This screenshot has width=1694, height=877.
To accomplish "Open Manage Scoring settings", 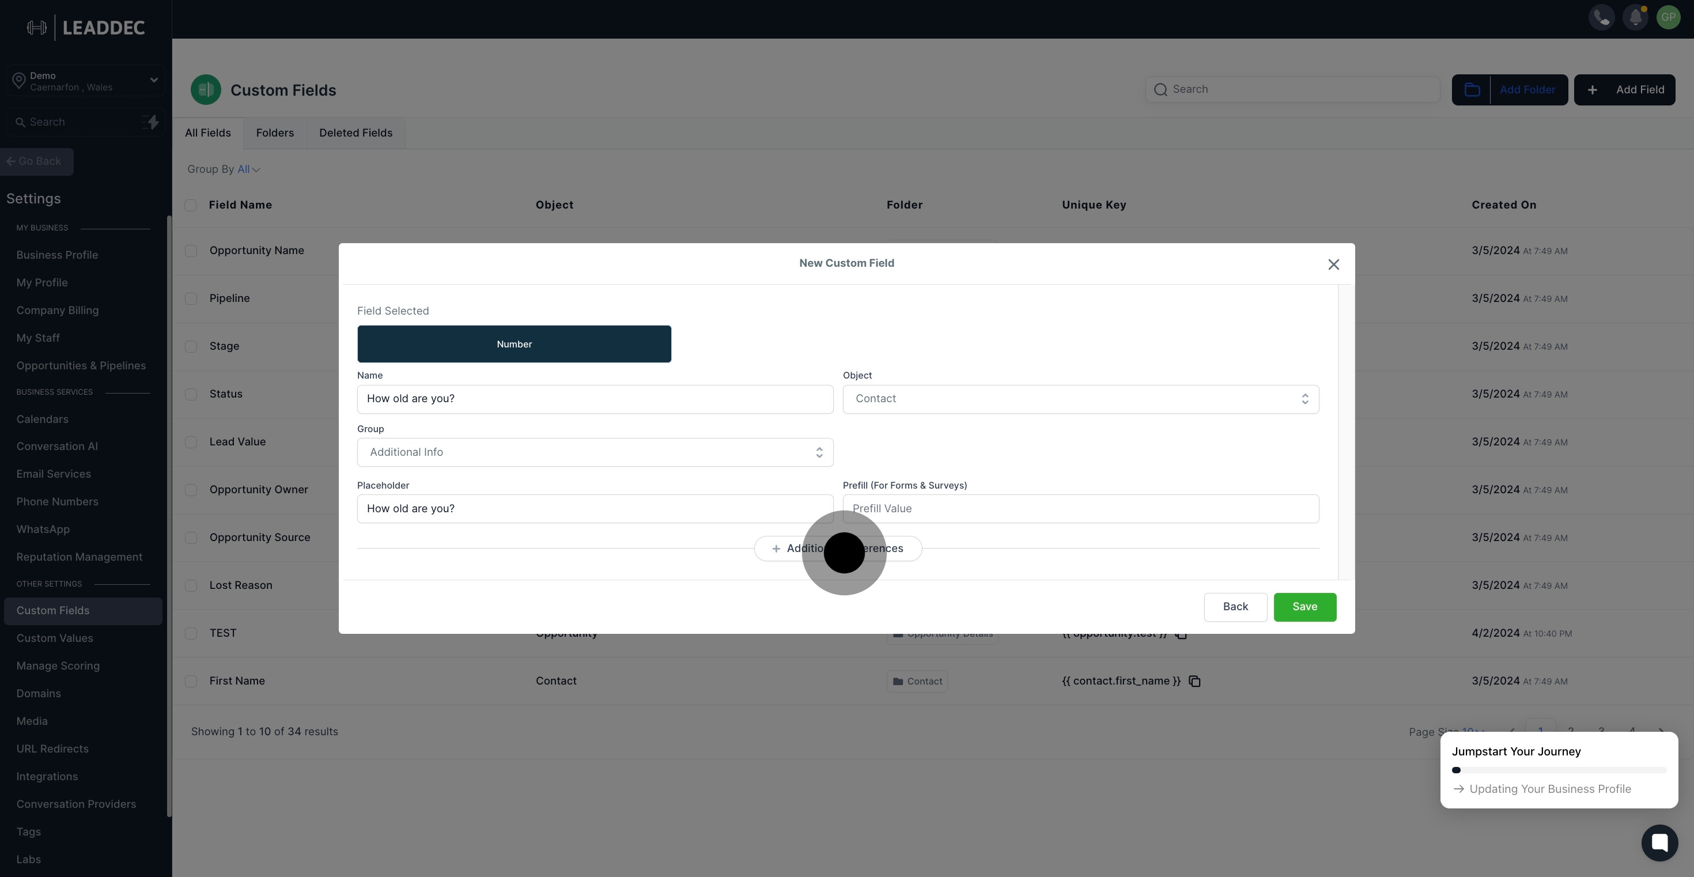I will tap(58, 666).
